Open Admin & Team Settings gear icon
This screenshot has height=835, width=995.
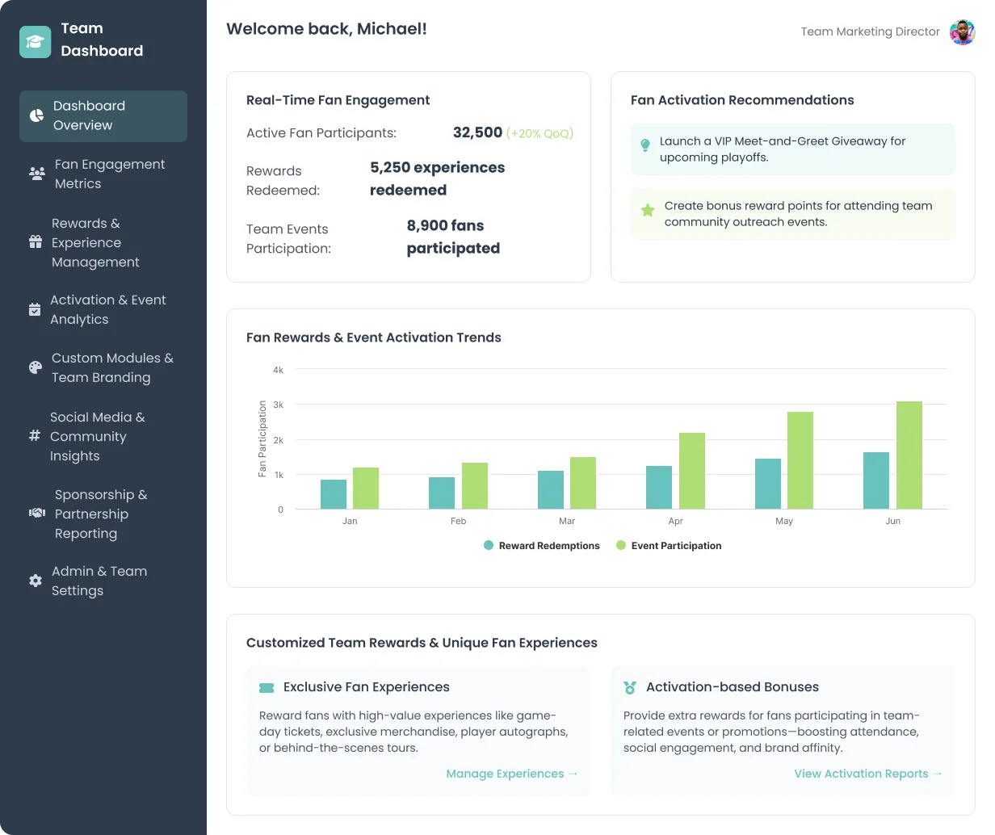coord(34,581)
